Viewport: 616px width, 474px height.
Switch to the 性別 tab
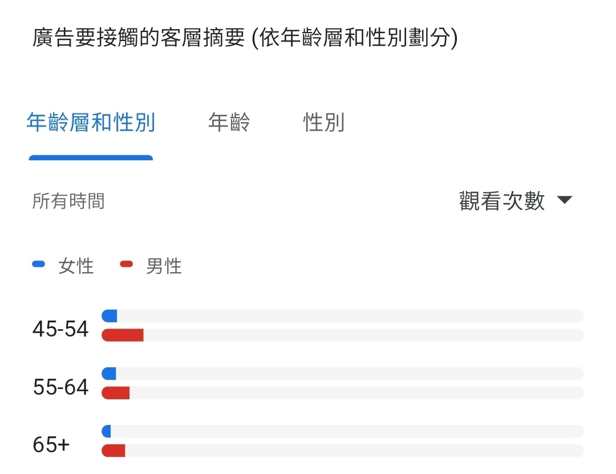point(324,122)
